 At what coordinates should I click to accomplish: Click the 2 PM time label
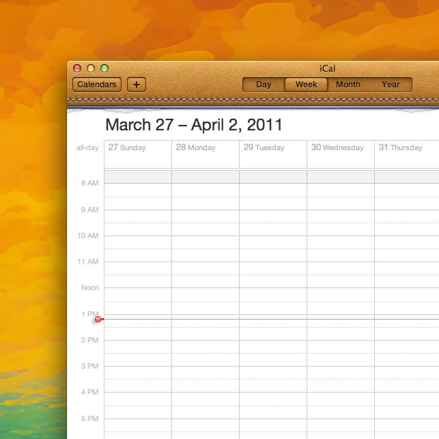tap(90, 340)
